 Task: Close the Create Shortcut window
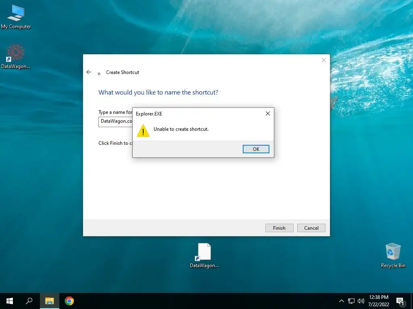(324, 60)
